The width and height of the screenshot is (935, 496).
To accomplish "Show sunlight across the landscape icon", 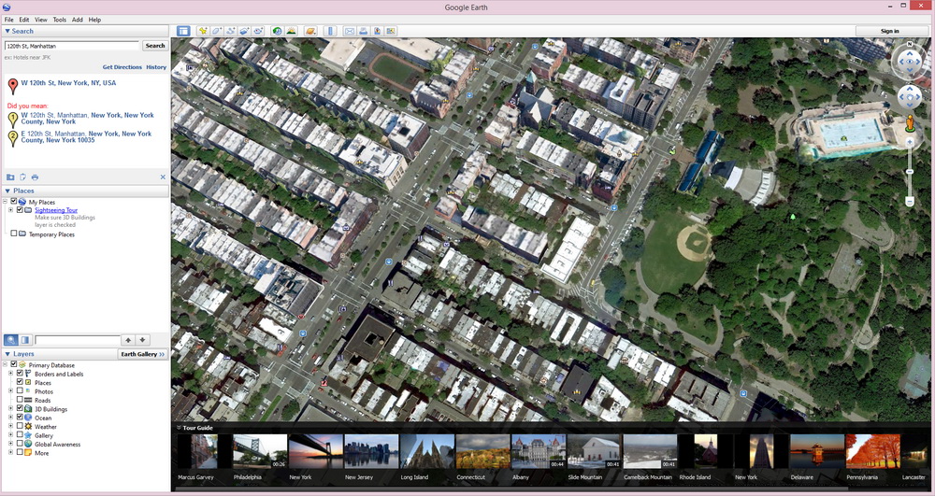I will point(291,31).
